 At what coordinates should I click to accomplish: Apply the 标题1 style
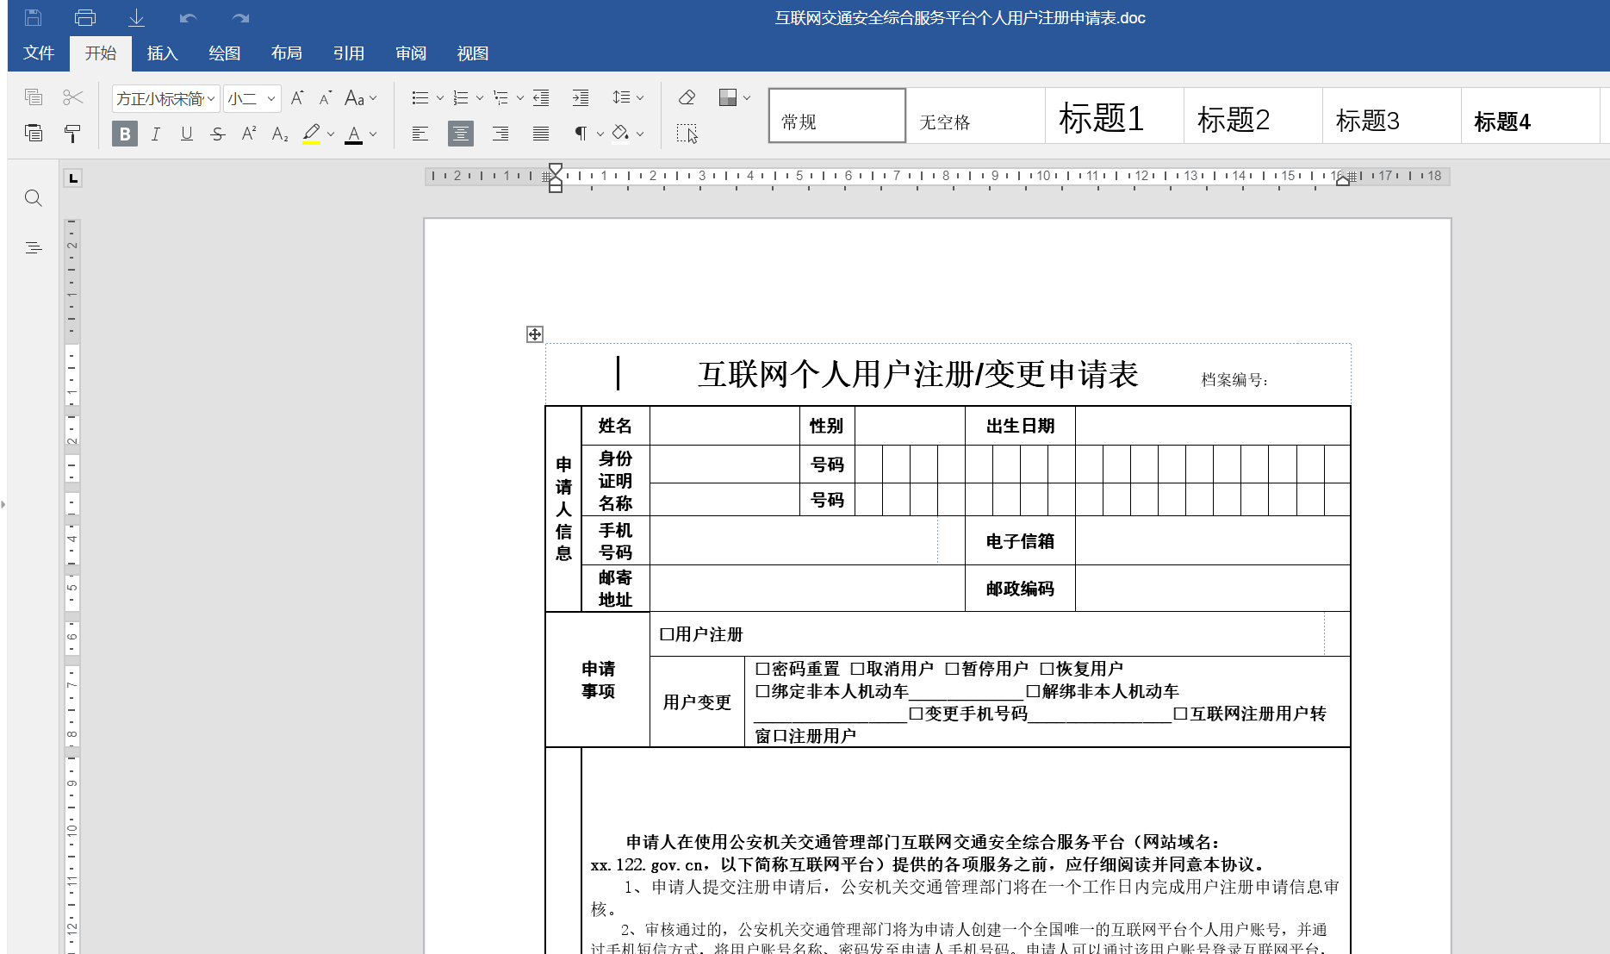[1115, 115]
